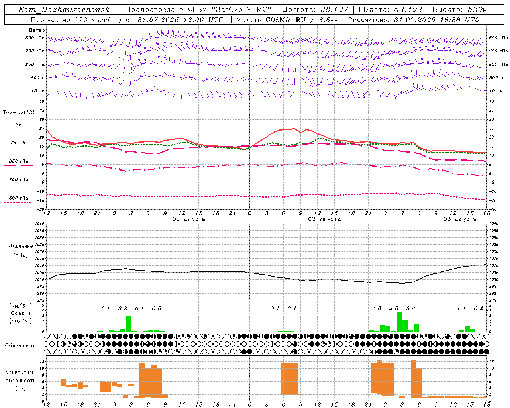Click the Рассчитано: 31.07.2025 16:38 UTC text
510x408 pixels.
point(414,20)
